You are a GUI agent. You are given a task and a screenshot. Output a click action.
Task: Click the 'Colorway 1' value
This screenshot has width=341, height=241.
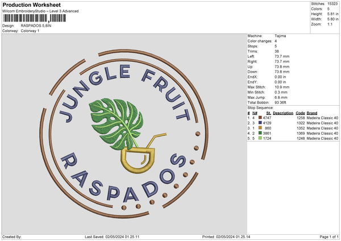[x=30, y=31]
